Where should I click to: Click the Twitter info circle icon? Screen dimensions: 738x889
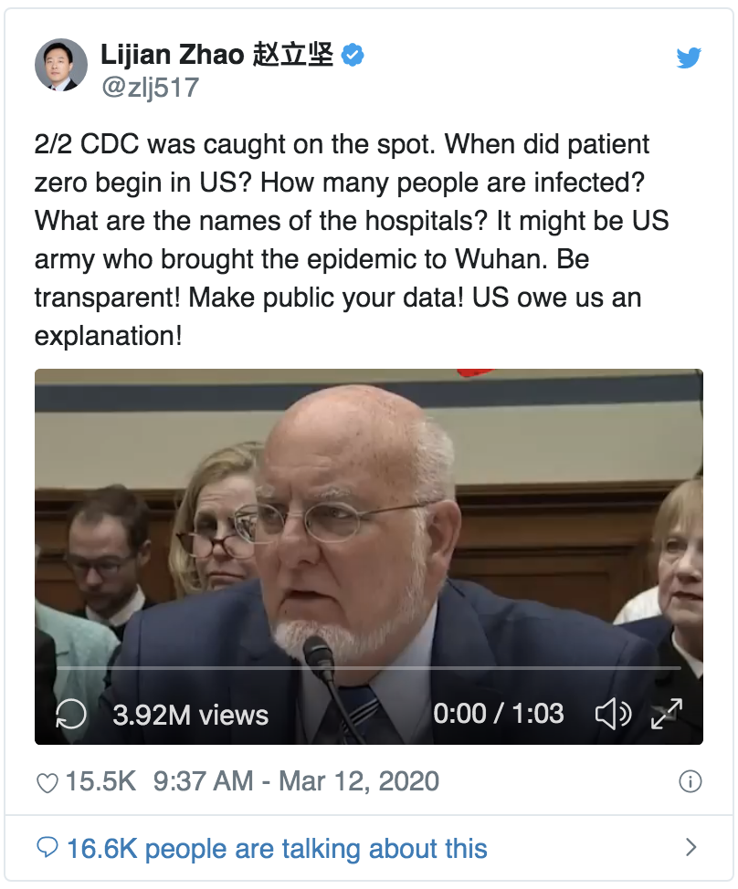point(691,782)
